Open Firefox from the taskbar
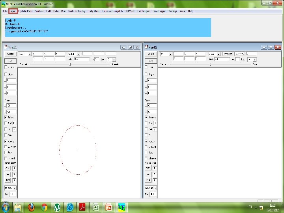The width and height of the screenshot is (284, 213). click(31, 207)
